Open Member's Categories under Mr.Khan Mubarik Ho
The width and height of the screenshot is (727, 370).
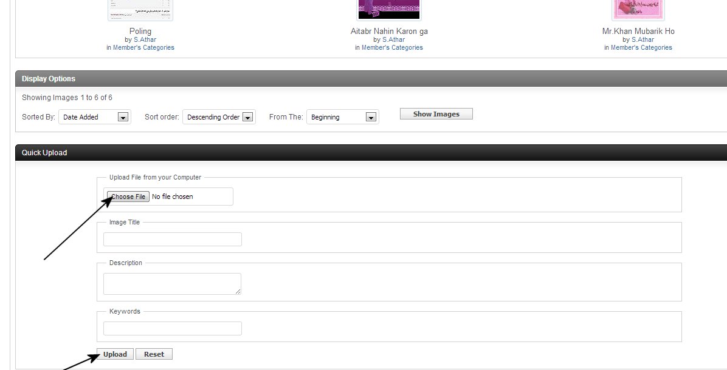click(641, 48)
